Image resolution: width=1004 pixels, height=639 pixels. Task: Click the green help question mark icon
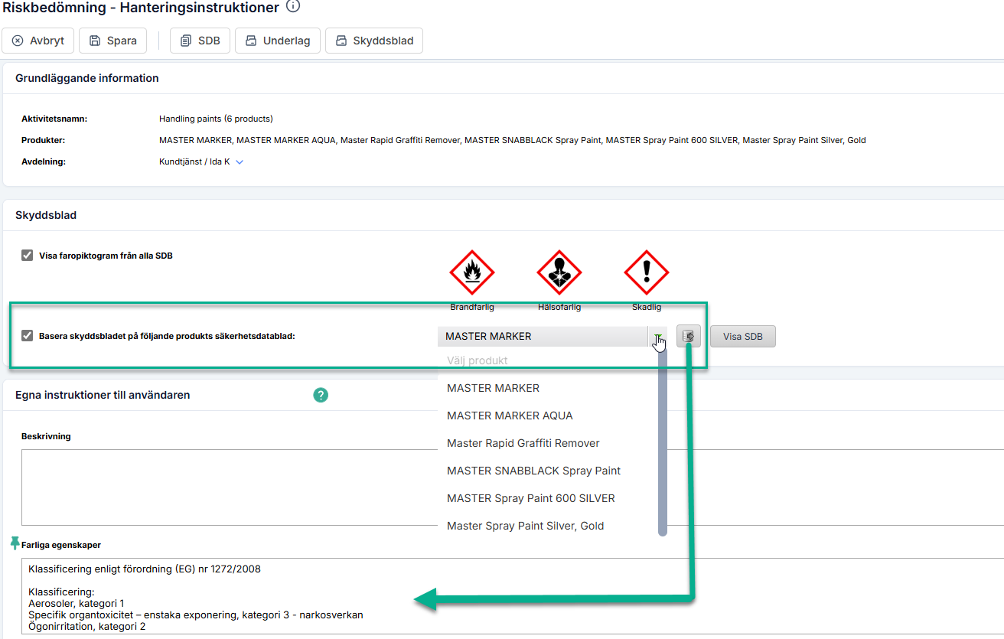click(x=321, y=395)
